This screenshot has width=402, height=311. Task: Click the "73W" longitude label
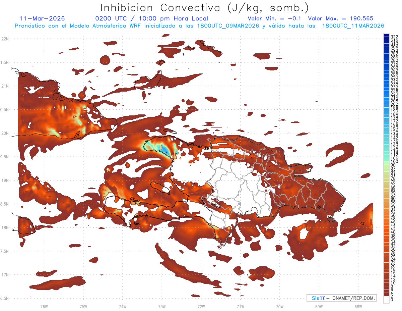pyautogui.click(x=162, y=306)
